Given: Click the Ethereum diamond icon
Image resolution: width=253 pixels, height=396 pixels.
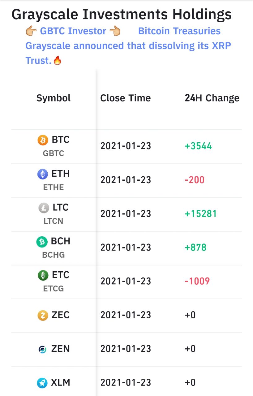Looking at the screenshot, I should tap(43, 174).
